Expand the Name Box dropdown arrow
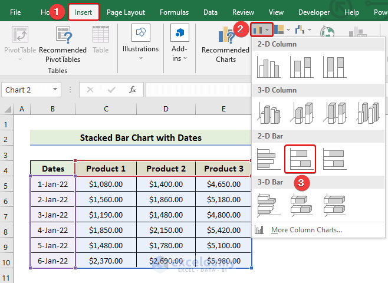The image size is (388, 283). (55, 90)
